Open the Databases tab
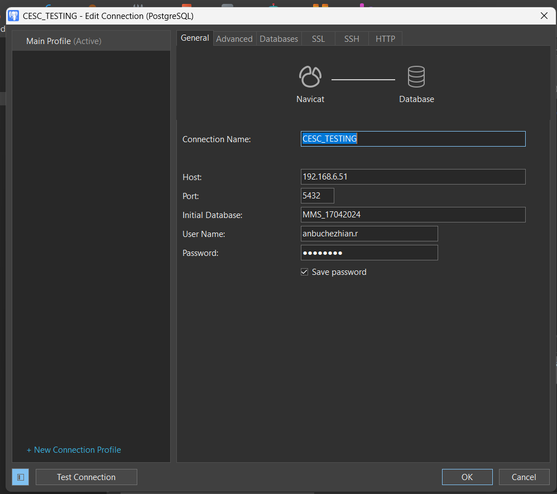 tap(278, 39)
